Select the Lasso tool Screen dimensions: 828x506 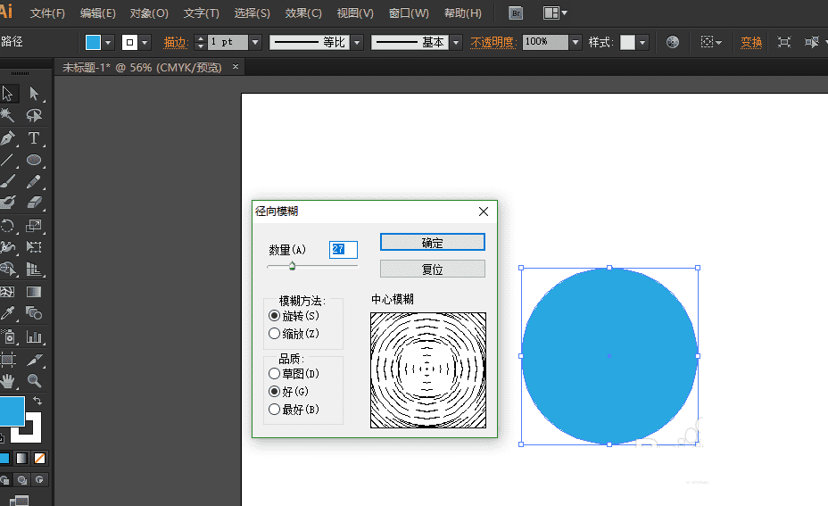[x=34, y=115]
